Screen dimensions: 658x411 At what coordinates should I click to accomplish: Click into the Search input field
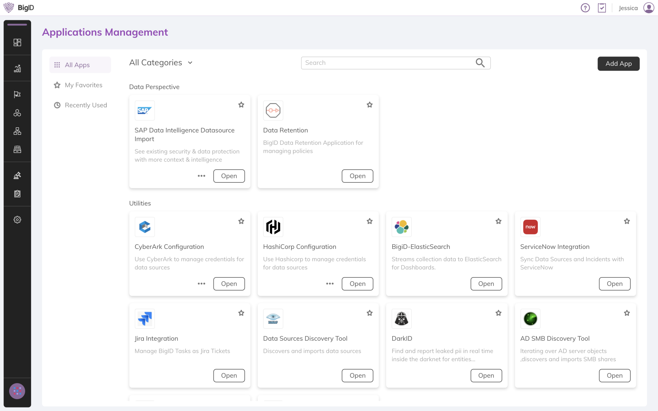coord(387,63)
